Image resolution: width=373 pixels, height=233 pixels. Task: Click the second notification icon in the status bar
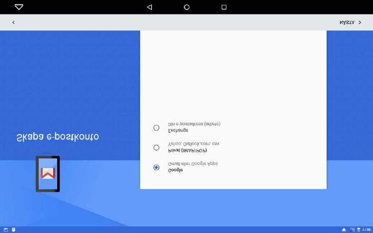(x=14, y=230)
